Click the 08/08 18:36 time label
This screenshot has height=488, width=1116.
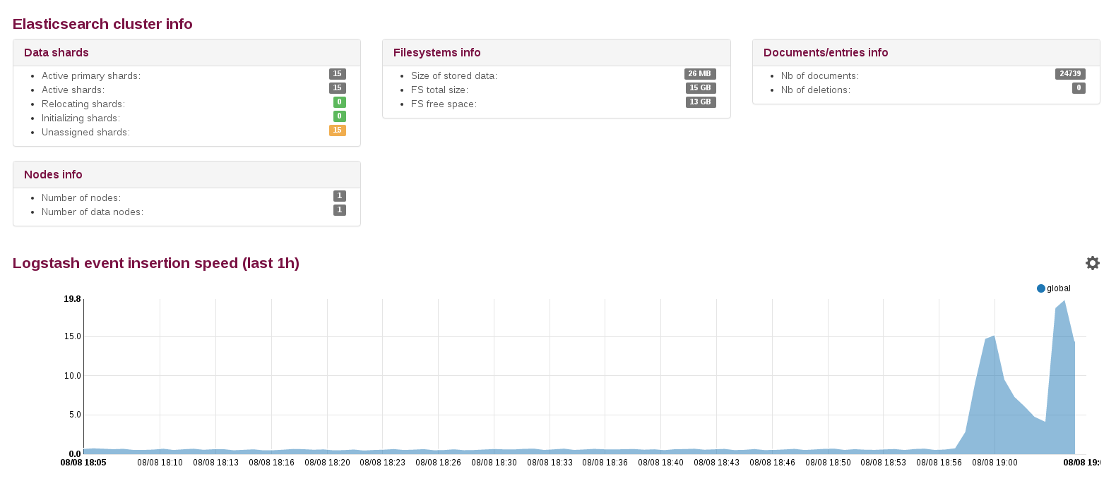[605, 463]
